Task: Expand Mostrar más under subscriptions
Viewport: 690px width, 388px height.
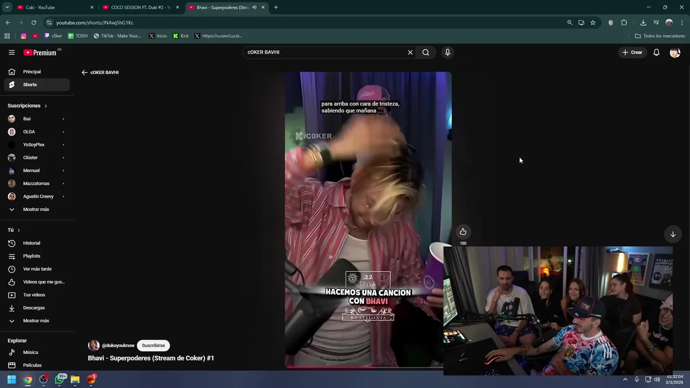Action: [37, 209]
